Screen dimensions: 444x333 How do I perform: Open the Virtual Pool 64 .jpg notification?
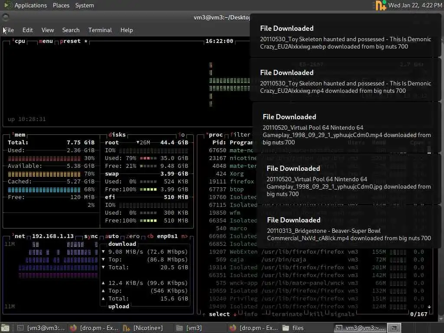[x=348, y=179]
